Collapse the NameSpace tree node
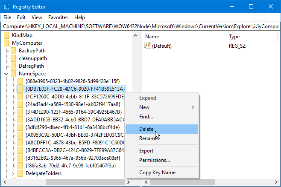 [6, 74]
